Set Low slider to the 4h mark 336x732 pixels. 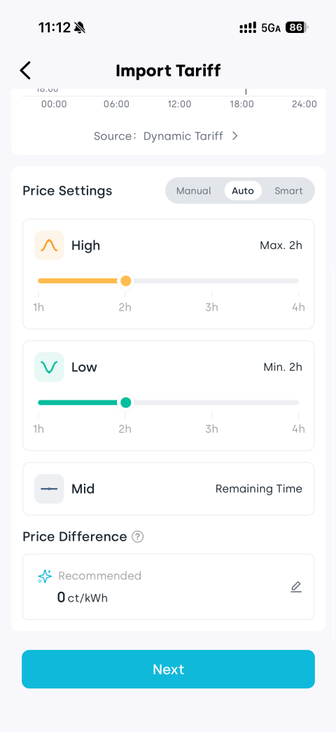coord(298,402)
